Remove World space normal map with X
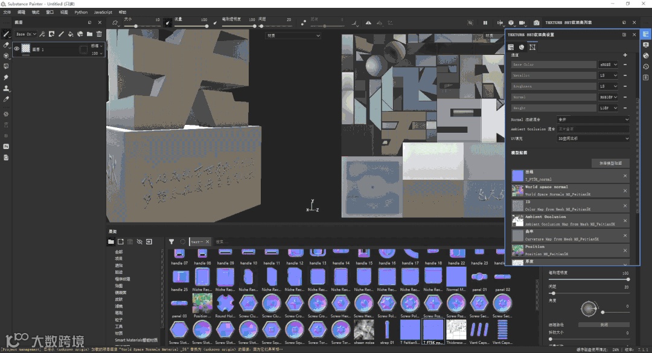Viewport: 652px width, 353px height. pyautogui.click(x=625, y=191)
